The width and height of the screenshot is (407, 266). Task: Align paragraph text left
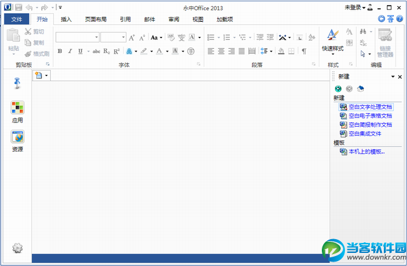[211, 51]
